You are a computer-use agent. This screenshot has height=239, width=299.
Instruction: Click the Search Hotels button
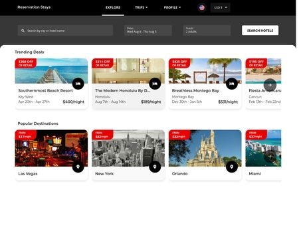[260, 31]
